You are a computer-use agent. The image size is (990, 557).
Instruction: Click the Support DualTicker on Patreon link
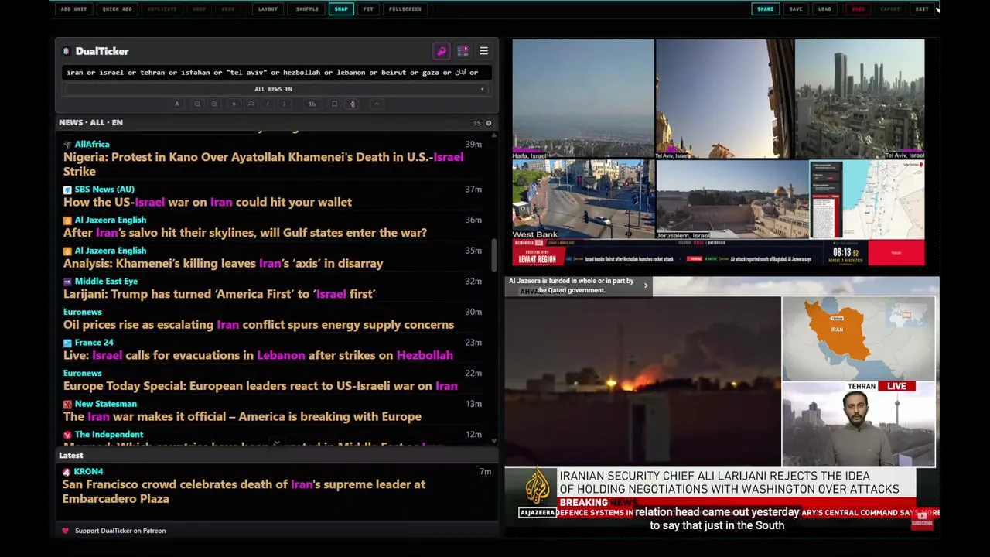click(120, 531)
